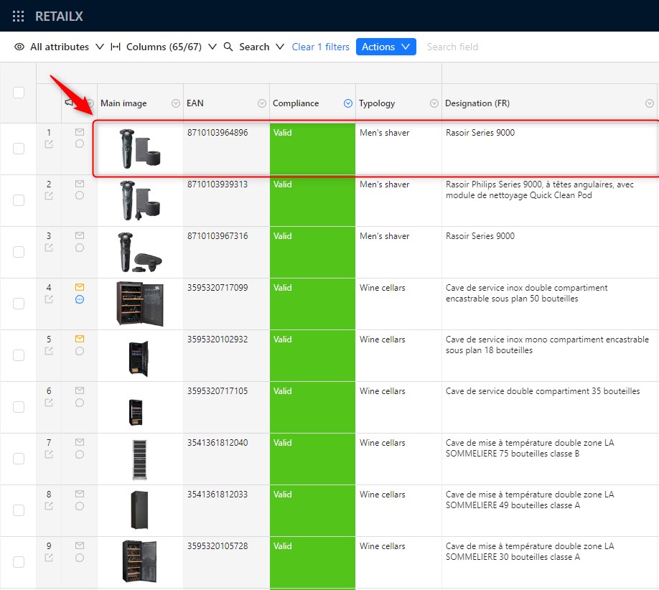Click the Clear 1 filters link
This screenshot has width=659, height=590.
tap(320, 47)
